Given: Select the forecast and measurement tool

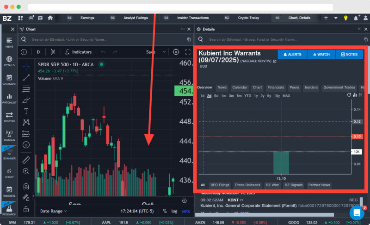Looking at the screenshot, I should [26, 134].
